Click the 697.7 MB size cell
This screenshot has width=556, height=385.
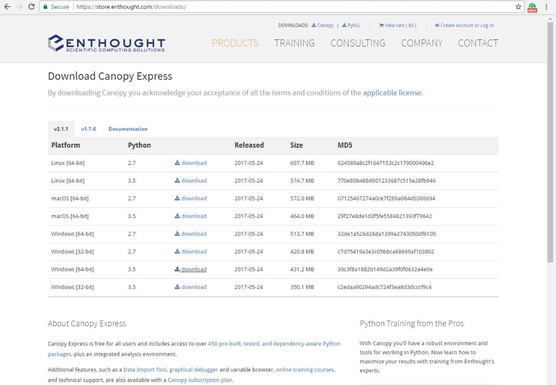click(302, 163)
